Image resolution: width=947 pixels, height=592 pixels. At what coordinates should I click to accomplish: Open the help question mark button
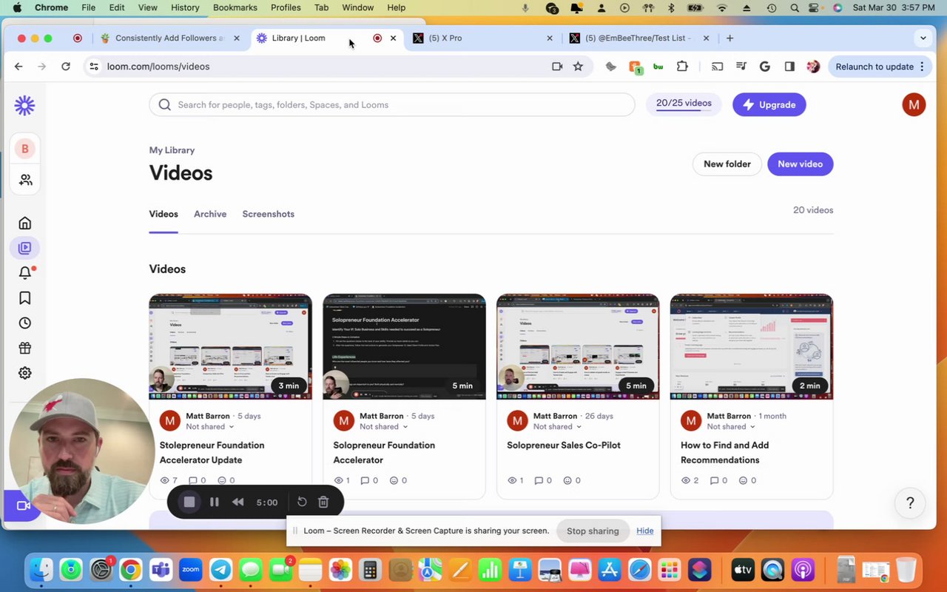(910, 503)
